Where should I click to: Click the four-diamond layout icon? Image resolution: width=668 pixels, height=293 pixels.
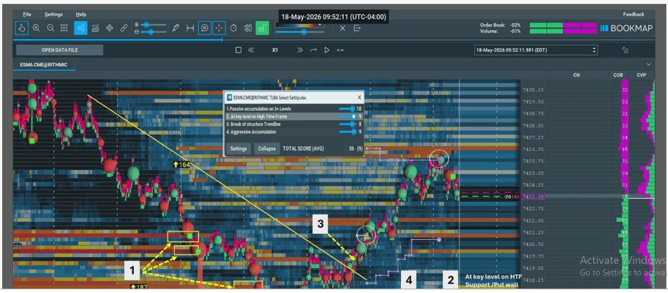tap(110, 28)
